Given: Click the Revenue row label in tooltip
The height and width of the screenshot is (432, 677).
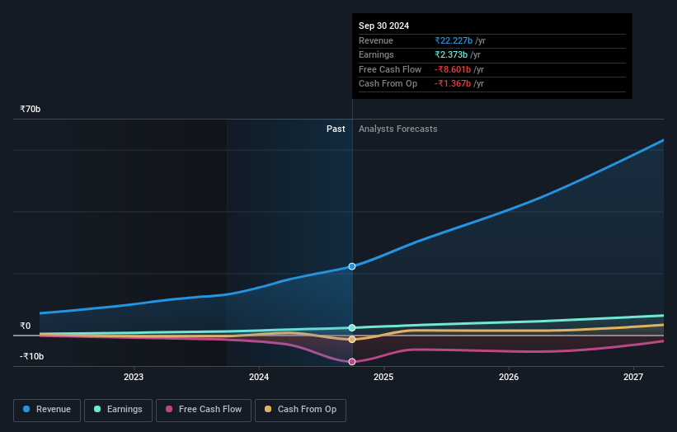Looking at the screenshot, I should (x=376, y=40).
